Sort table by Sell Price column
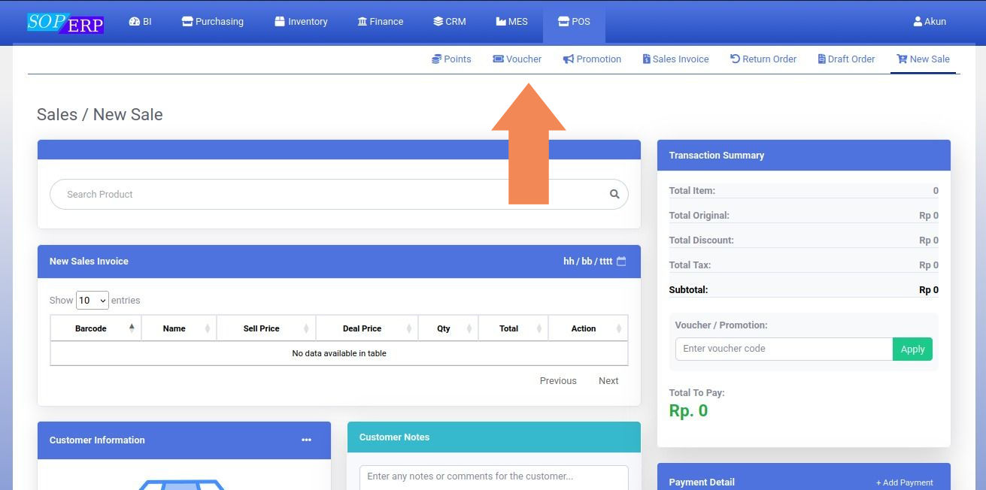 (266, 328)
